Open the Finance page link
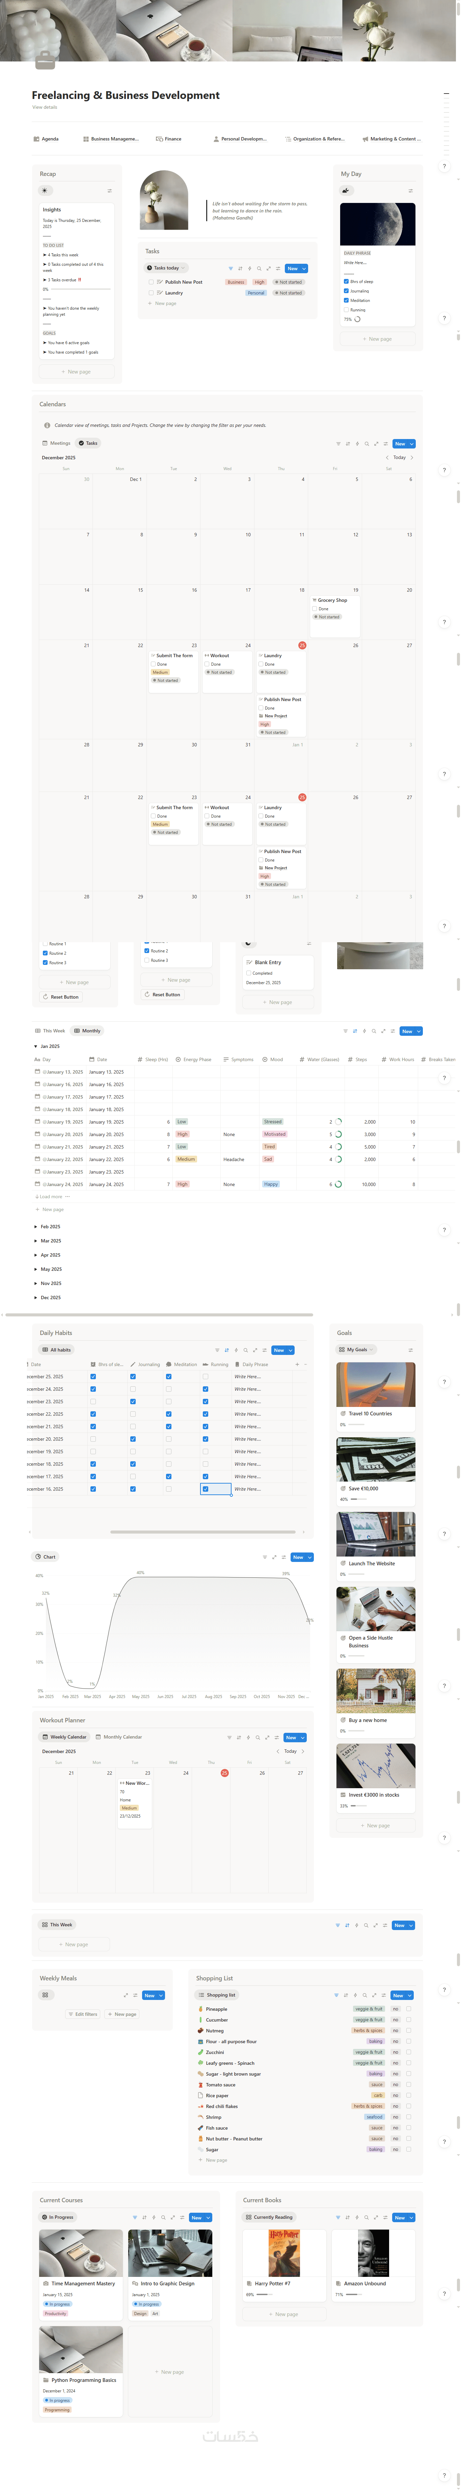 pyautogui.click(x=169, y=138)
